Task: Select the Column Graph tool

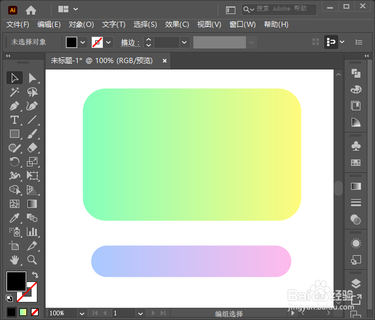Action: coord(32,232)
